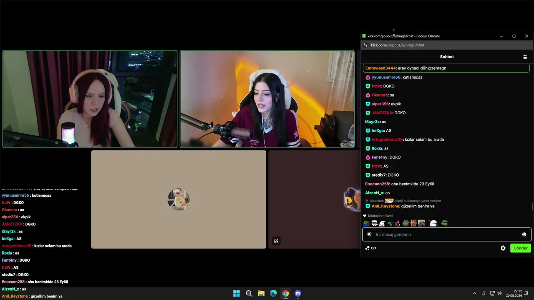Open Discord from the taskbar
534x300 pixels.
(297, 293)
